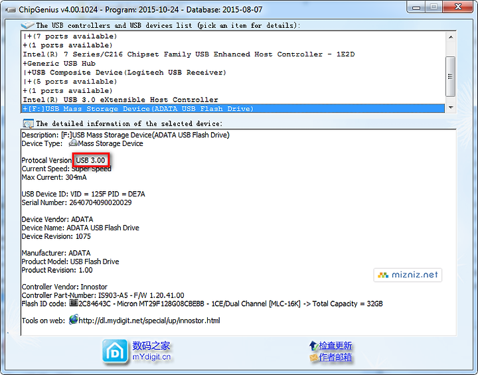Image resolution: width=478 pixels, height=375 pixels.
Task: Click the USB drive icon beside the list header
Action: pyautogui.click(x=27, y=25)
